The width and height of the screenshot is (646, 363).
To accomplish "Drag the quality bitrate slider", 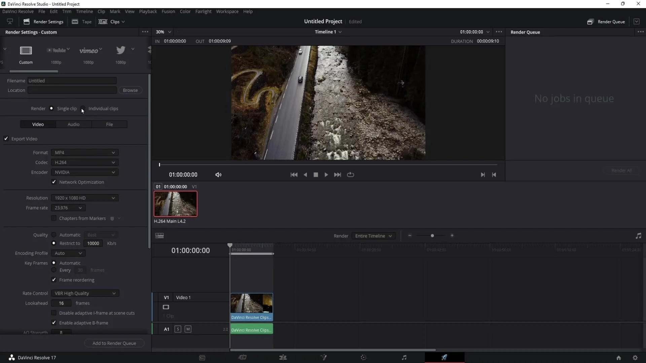I will 93,243.
